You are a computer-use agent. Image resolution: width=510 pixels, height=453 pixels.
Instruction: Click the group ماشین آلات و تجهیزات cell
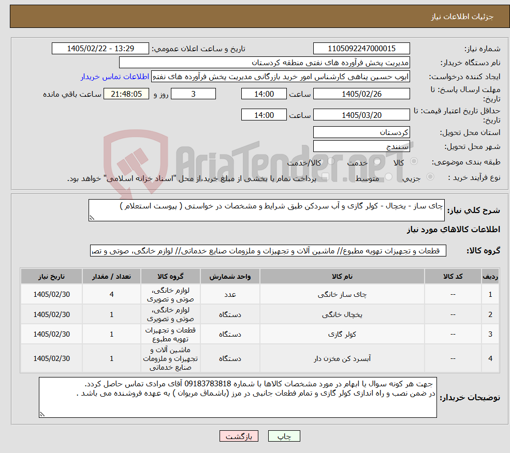coord(170,358)
